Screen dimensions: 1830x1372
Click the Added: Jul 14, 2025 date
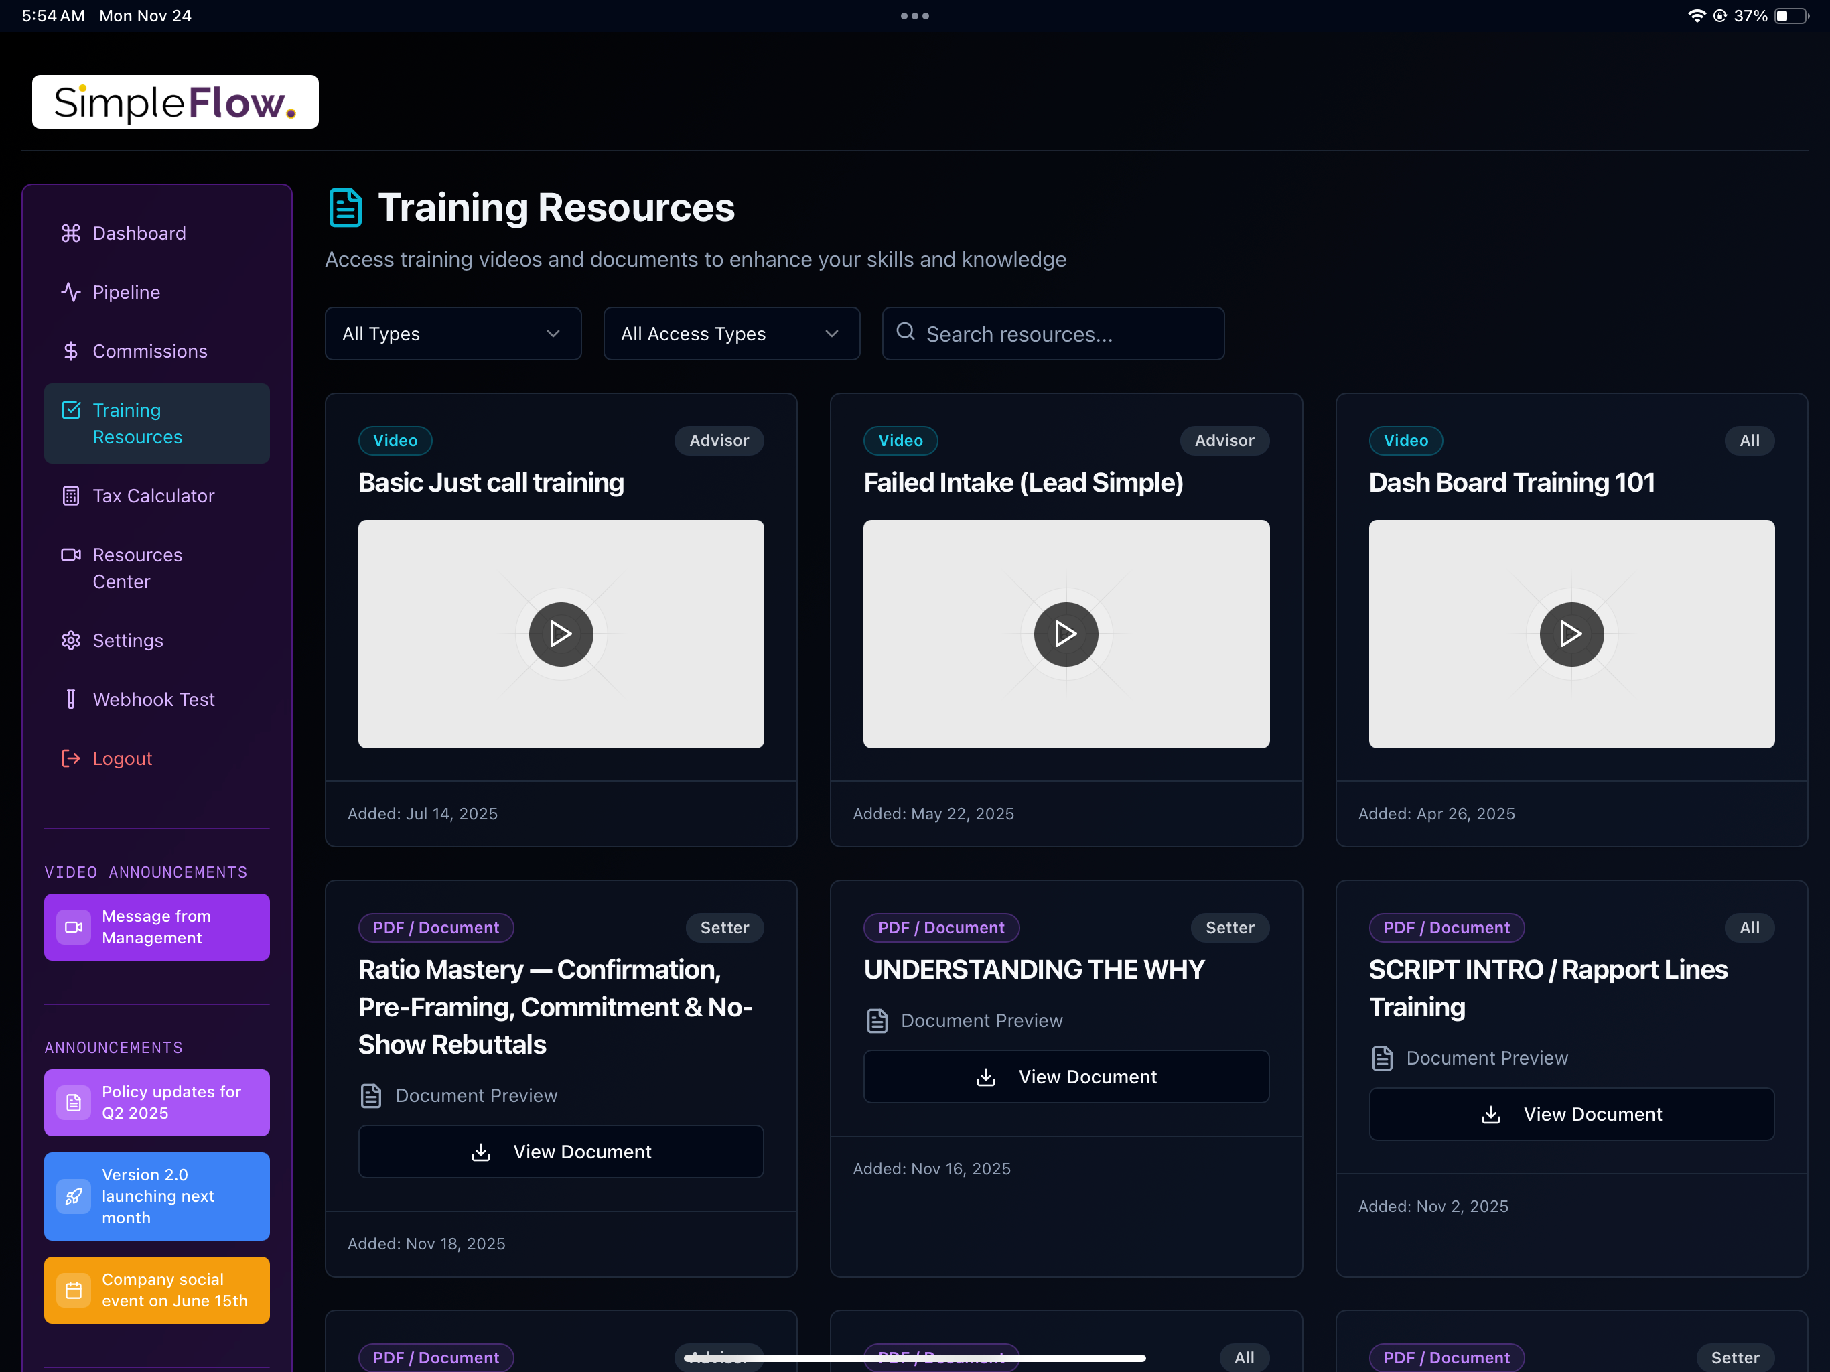[422, 813]
